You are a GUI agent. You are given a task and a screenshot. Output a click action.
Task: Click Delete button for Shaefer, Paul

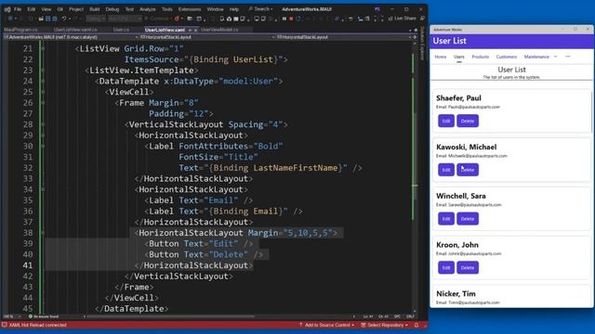pyautogui.click(x=468, y=122)
